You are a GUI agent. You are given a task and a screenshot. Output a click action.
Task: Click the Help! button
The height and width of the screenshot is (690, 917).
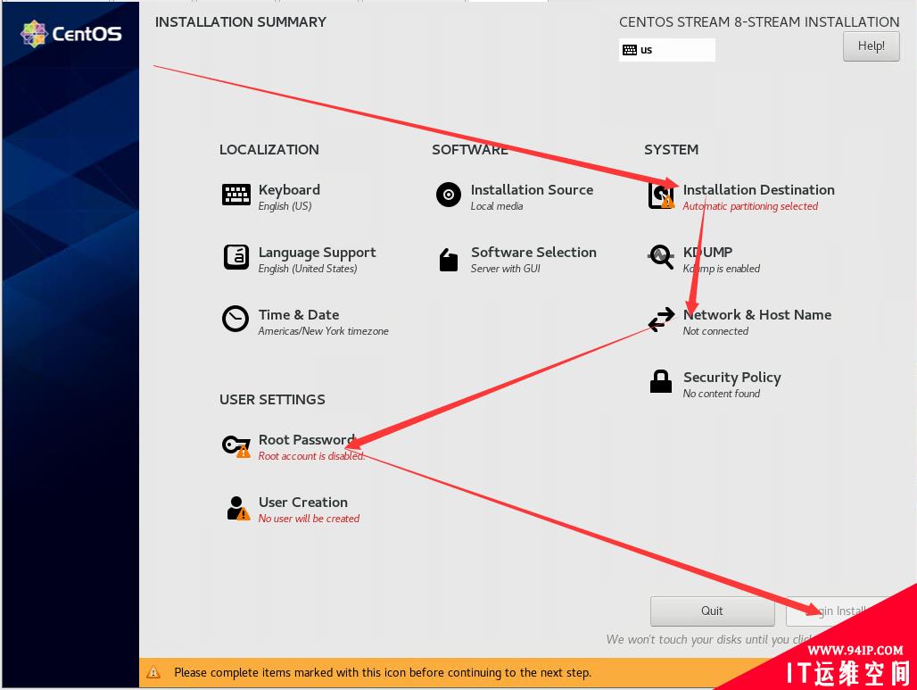(x=871, y=46)
